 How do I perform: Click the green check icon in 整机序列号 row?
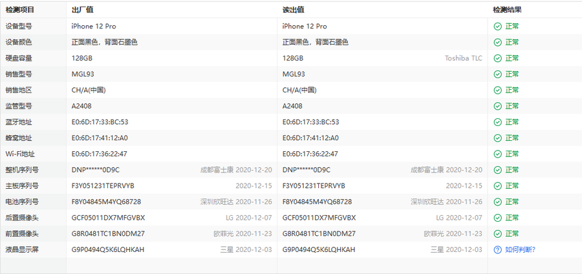[x=497, y=170]
